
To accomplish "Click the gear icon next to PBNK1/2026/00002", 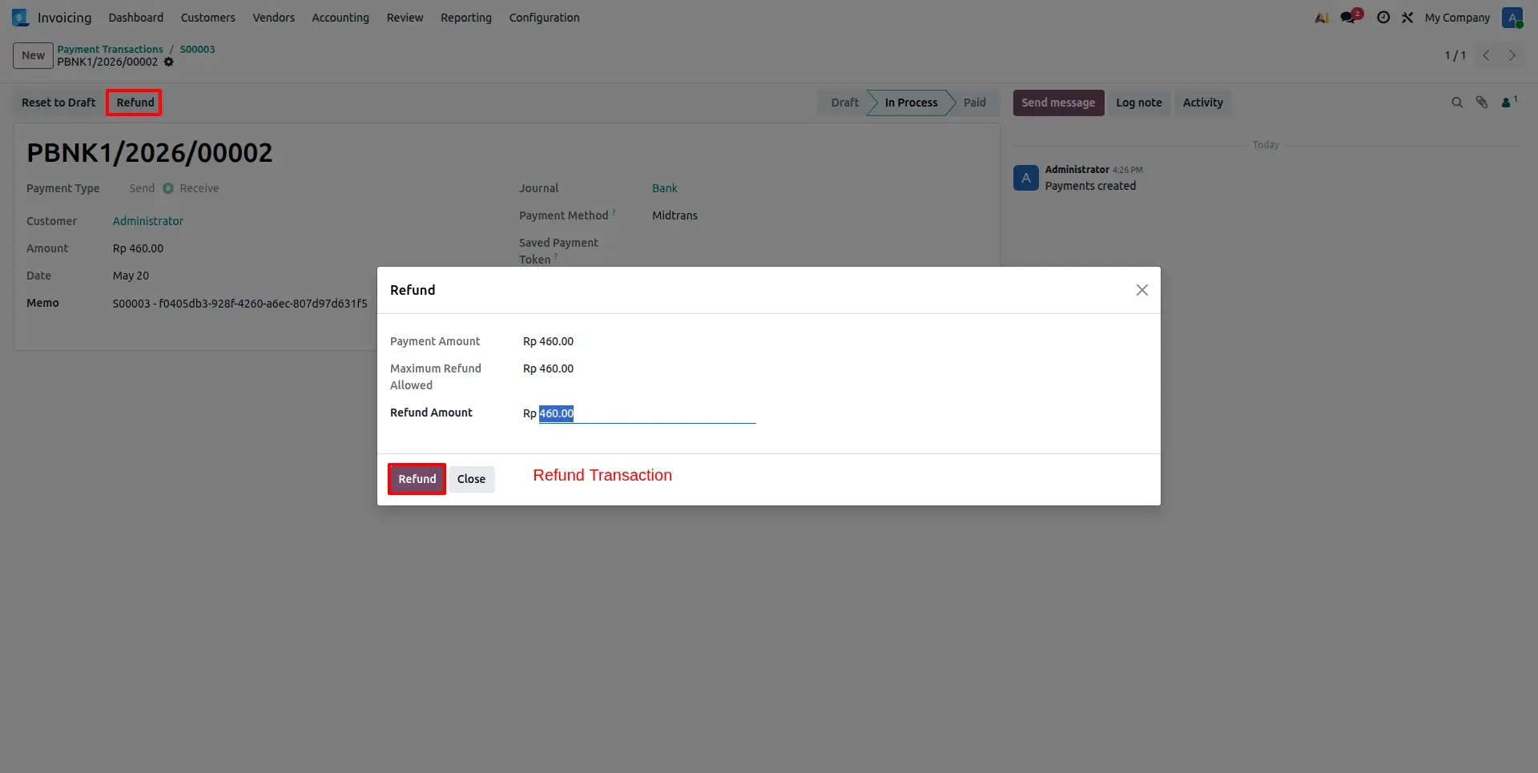I will [169, 62].
